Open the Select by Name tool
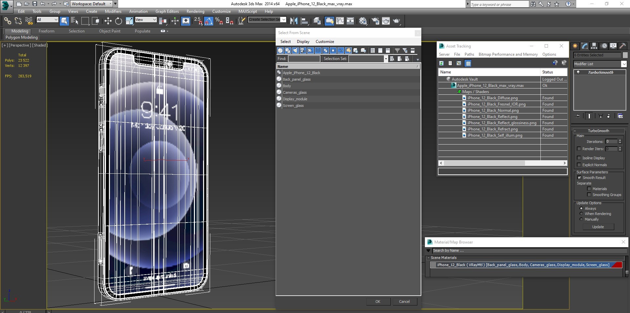This screenshot has width=630, height=313. [x=74, y=21]
